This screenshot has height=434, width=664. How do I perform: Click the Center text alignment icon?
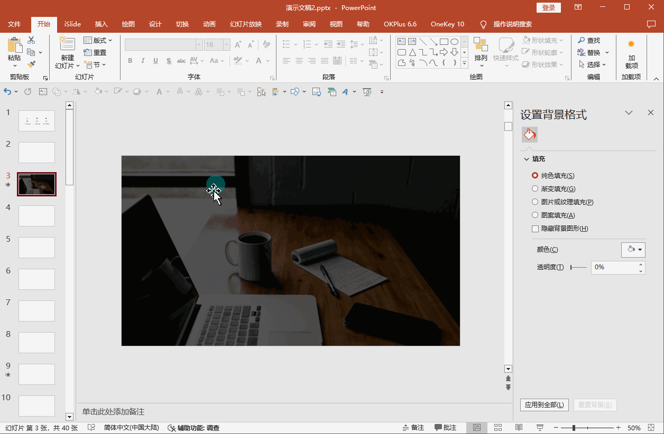299,61
